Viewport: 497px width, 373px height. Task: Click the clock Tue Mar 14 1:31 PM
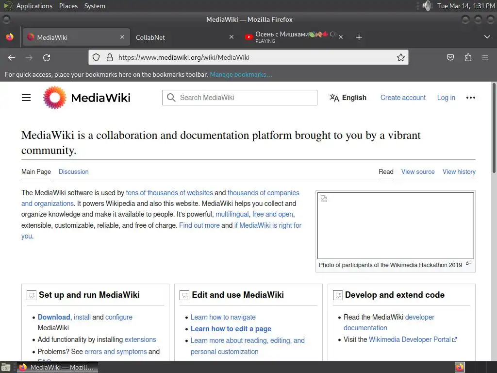click(465, 6)
